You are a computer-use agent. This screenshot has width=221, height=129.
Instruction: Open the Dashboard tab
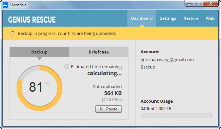pos(142,18)
